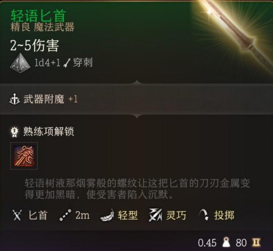
Task: Click the 轻型 property label
Action: click(128, 216)
